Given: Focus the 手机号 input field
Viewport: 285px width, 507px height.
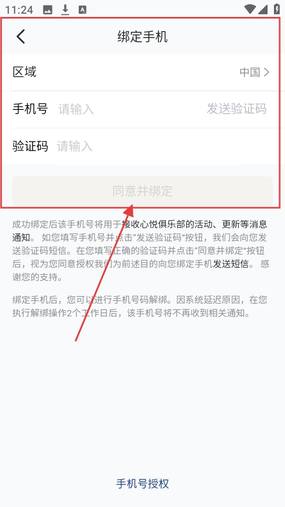Looking at the screenshot, I should tap(129, 109).
